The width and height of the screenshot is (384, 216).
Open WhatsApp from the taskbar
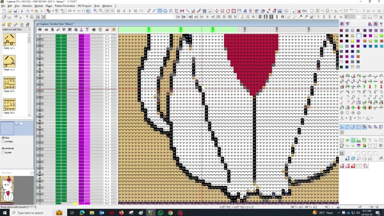(160, 213)
